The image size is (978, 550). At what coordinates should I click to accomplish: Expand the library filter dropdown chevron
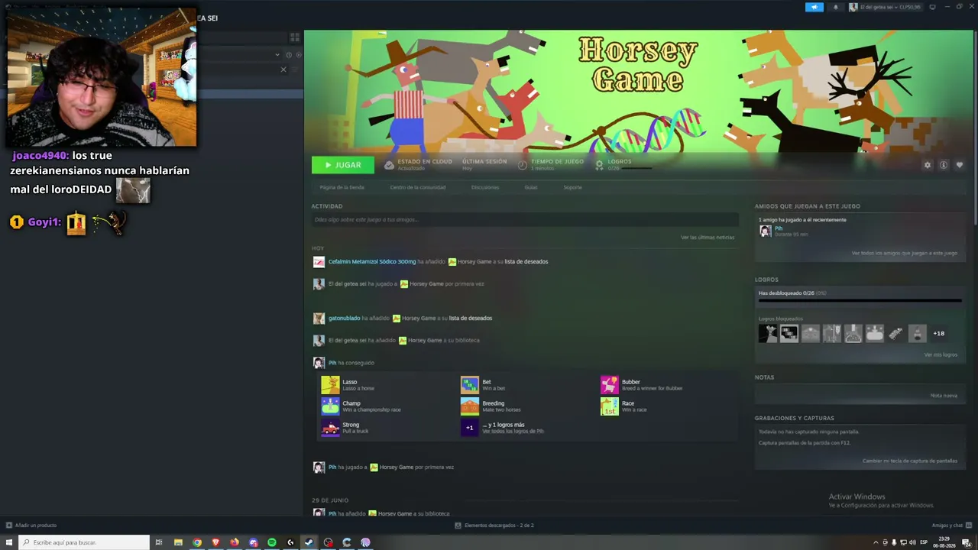pos(277,55)
